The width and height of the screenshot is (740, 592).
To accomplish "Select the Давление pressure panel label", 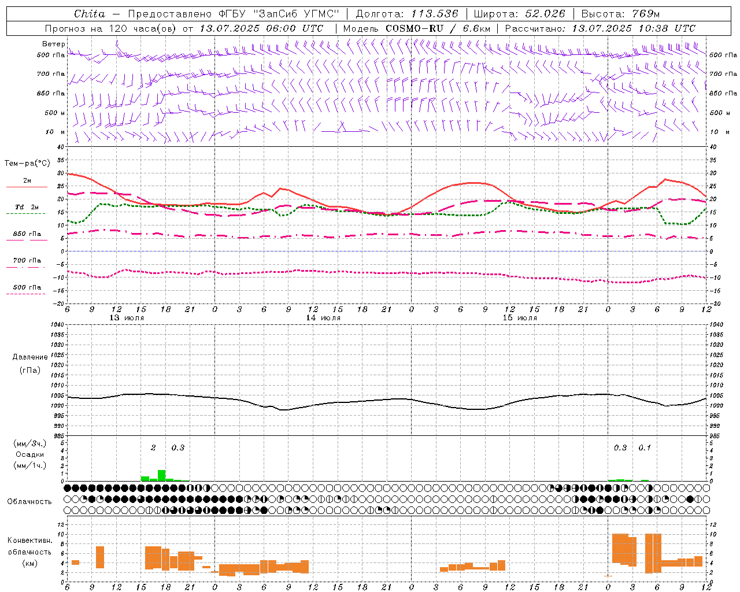I will pos(30,357).
